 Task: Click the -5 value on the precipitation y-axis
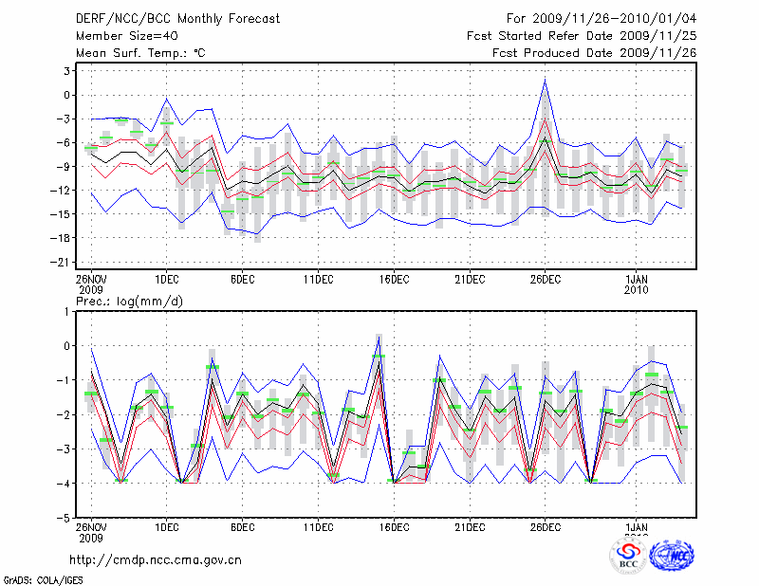click(67, 519)
